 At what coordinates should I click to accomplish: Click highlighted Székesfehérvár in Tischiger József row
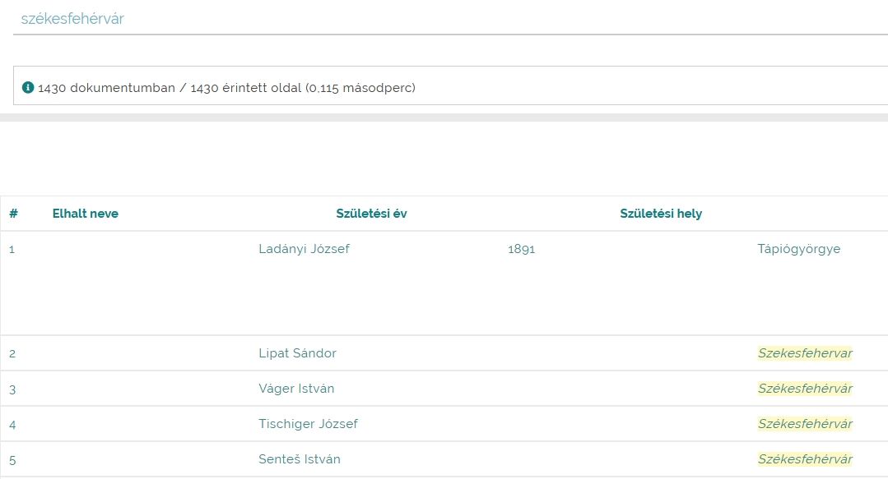click(806, 424)
